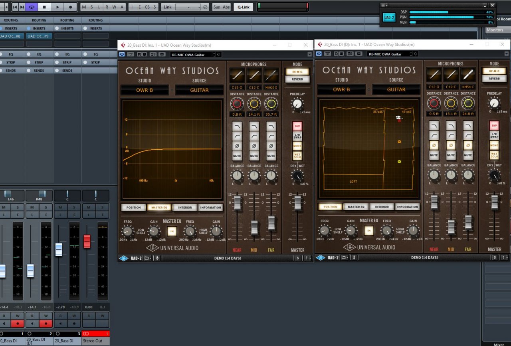
Task: Click phase invert on left plugin's near mic
Action: pyautogui.click(x=237, y=146)
